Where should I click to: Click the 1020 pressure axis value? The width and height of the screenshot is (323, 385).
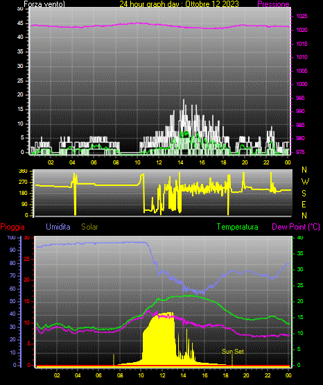click(x=302, y=30)
